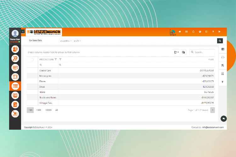Go to Home via header icon
This screenshot has width=236, height=157.
180,31
